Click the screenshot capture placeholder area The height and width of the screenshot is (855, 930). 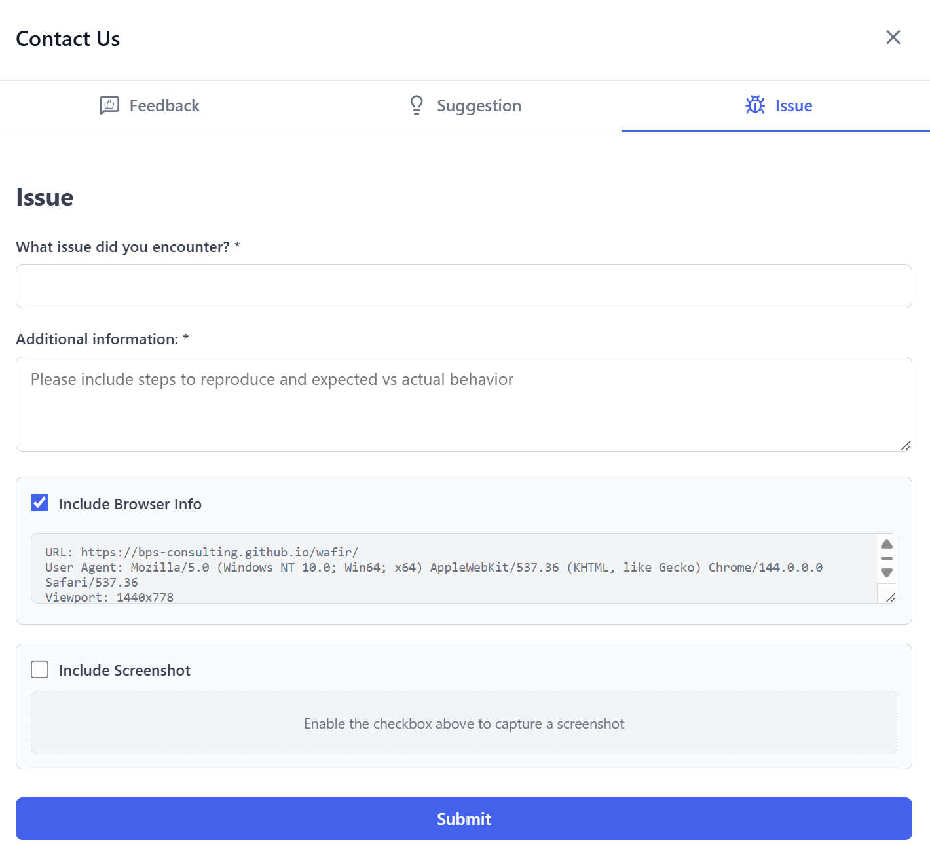pos(464,723)
